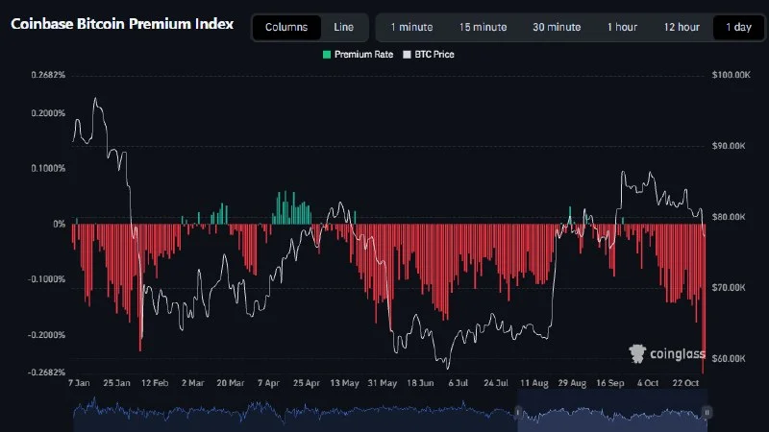Select the 1 minute interval
769x432 pixels.
point(411,28)
